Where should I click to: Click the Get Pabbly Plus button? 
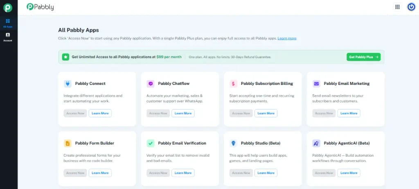363,57
